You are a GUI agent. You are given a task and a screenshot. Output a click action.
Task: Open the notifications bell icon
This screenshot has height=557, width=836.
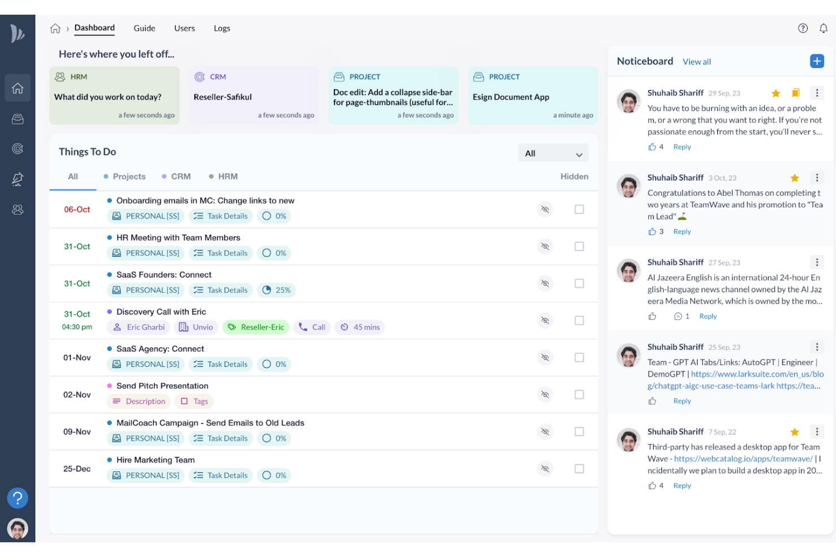click(x=824, y=28)
